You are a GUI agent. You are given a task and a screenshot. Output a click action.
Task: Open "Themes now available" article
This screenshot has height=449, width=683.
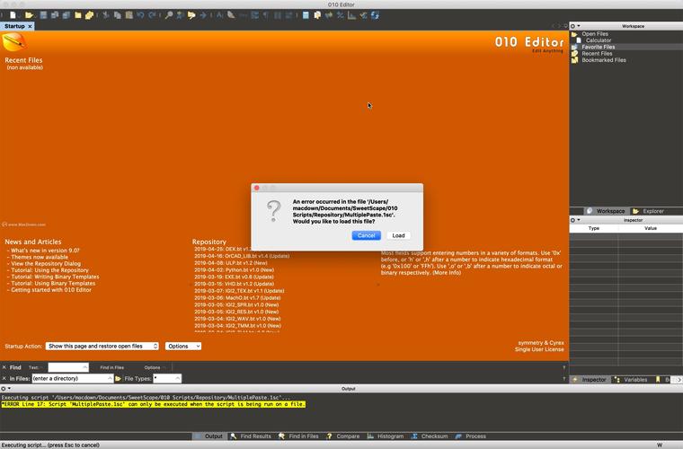click(40, 257)
